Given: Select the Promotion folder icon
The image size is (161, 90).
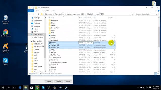Looking at the screenshot, I should [x=50, y=20].
